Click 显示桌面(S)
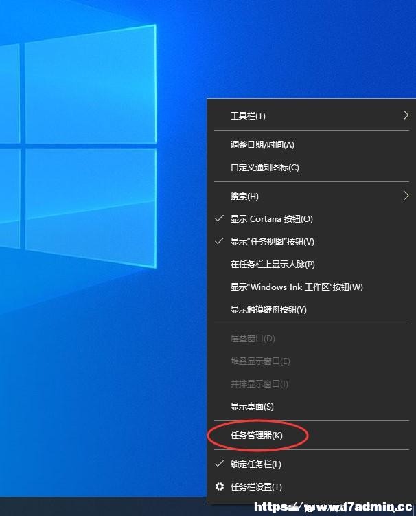 point(312,407)
